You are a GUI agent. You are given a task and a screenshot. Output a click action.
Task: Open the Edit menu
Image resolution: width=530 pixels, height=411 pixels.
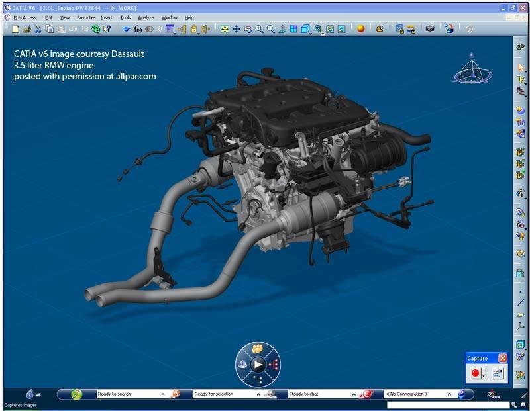pos(48,18)
